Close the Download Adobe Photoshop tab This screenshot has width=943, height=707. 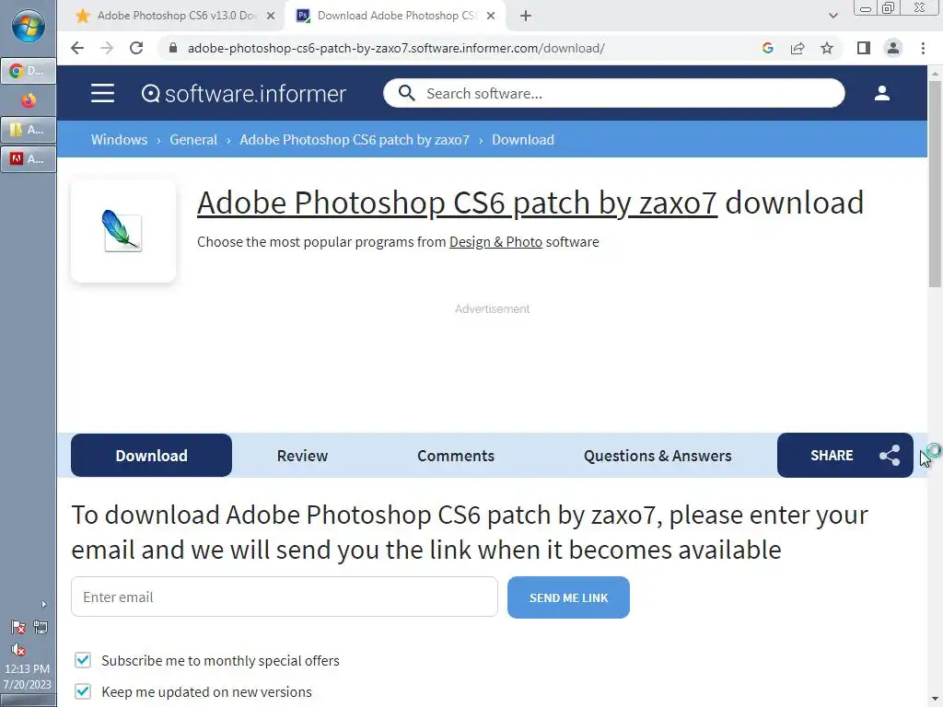tap(491, 16)
